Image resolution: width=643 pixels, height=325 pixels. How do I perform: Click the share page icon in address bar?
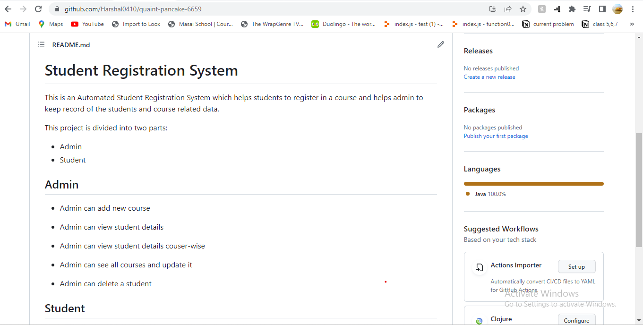(x=508, y=9)
